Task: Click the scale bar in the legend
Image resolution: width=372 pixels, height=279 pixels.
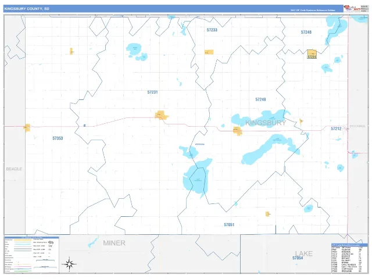Action: click(45, 260)
